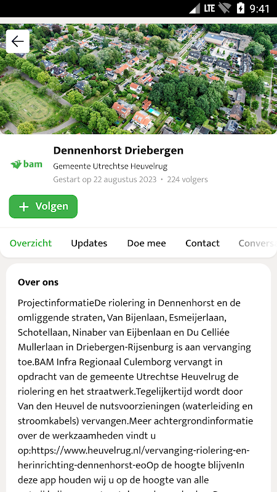
Task: Tap the cellular signal strength icon
Action: (x=195, y=9)
